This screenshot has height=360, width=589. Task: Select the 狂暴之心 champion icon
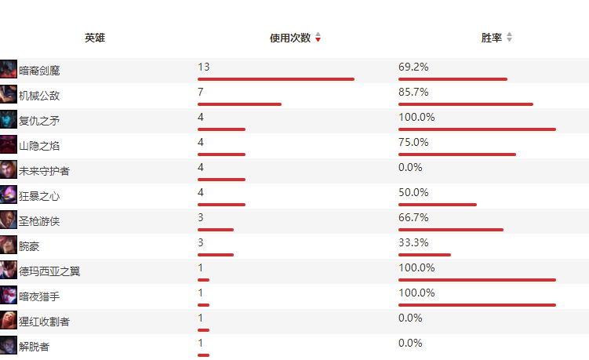(x=9, y=195)
